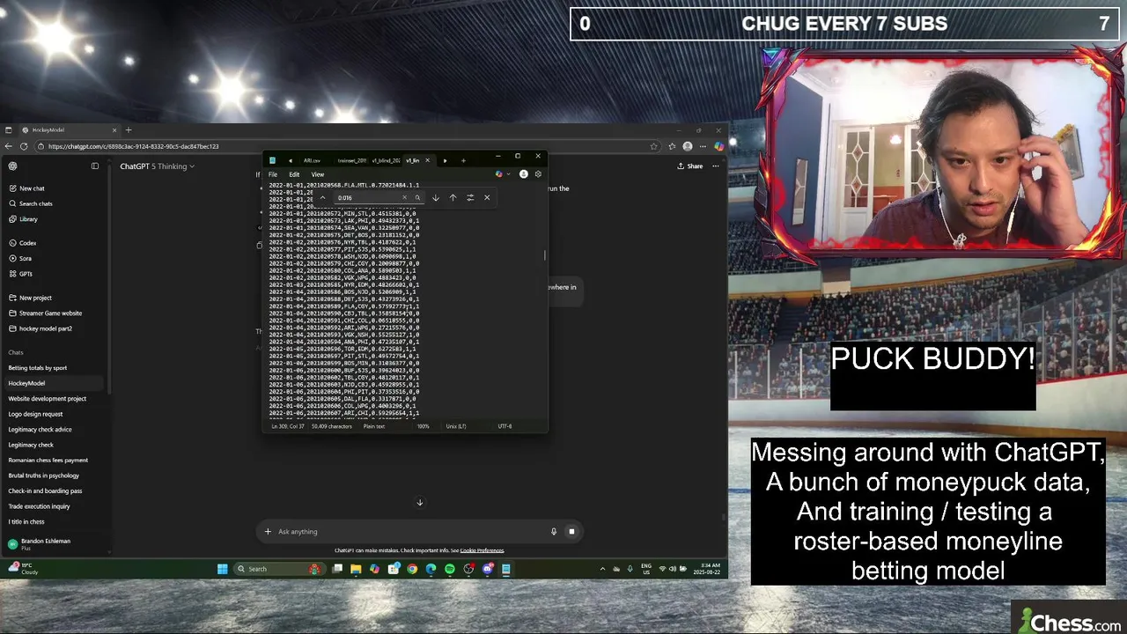This screenshot has width=1127, height=634.
Task: Open Search chats in sidebar
Action: pos(35,203)
